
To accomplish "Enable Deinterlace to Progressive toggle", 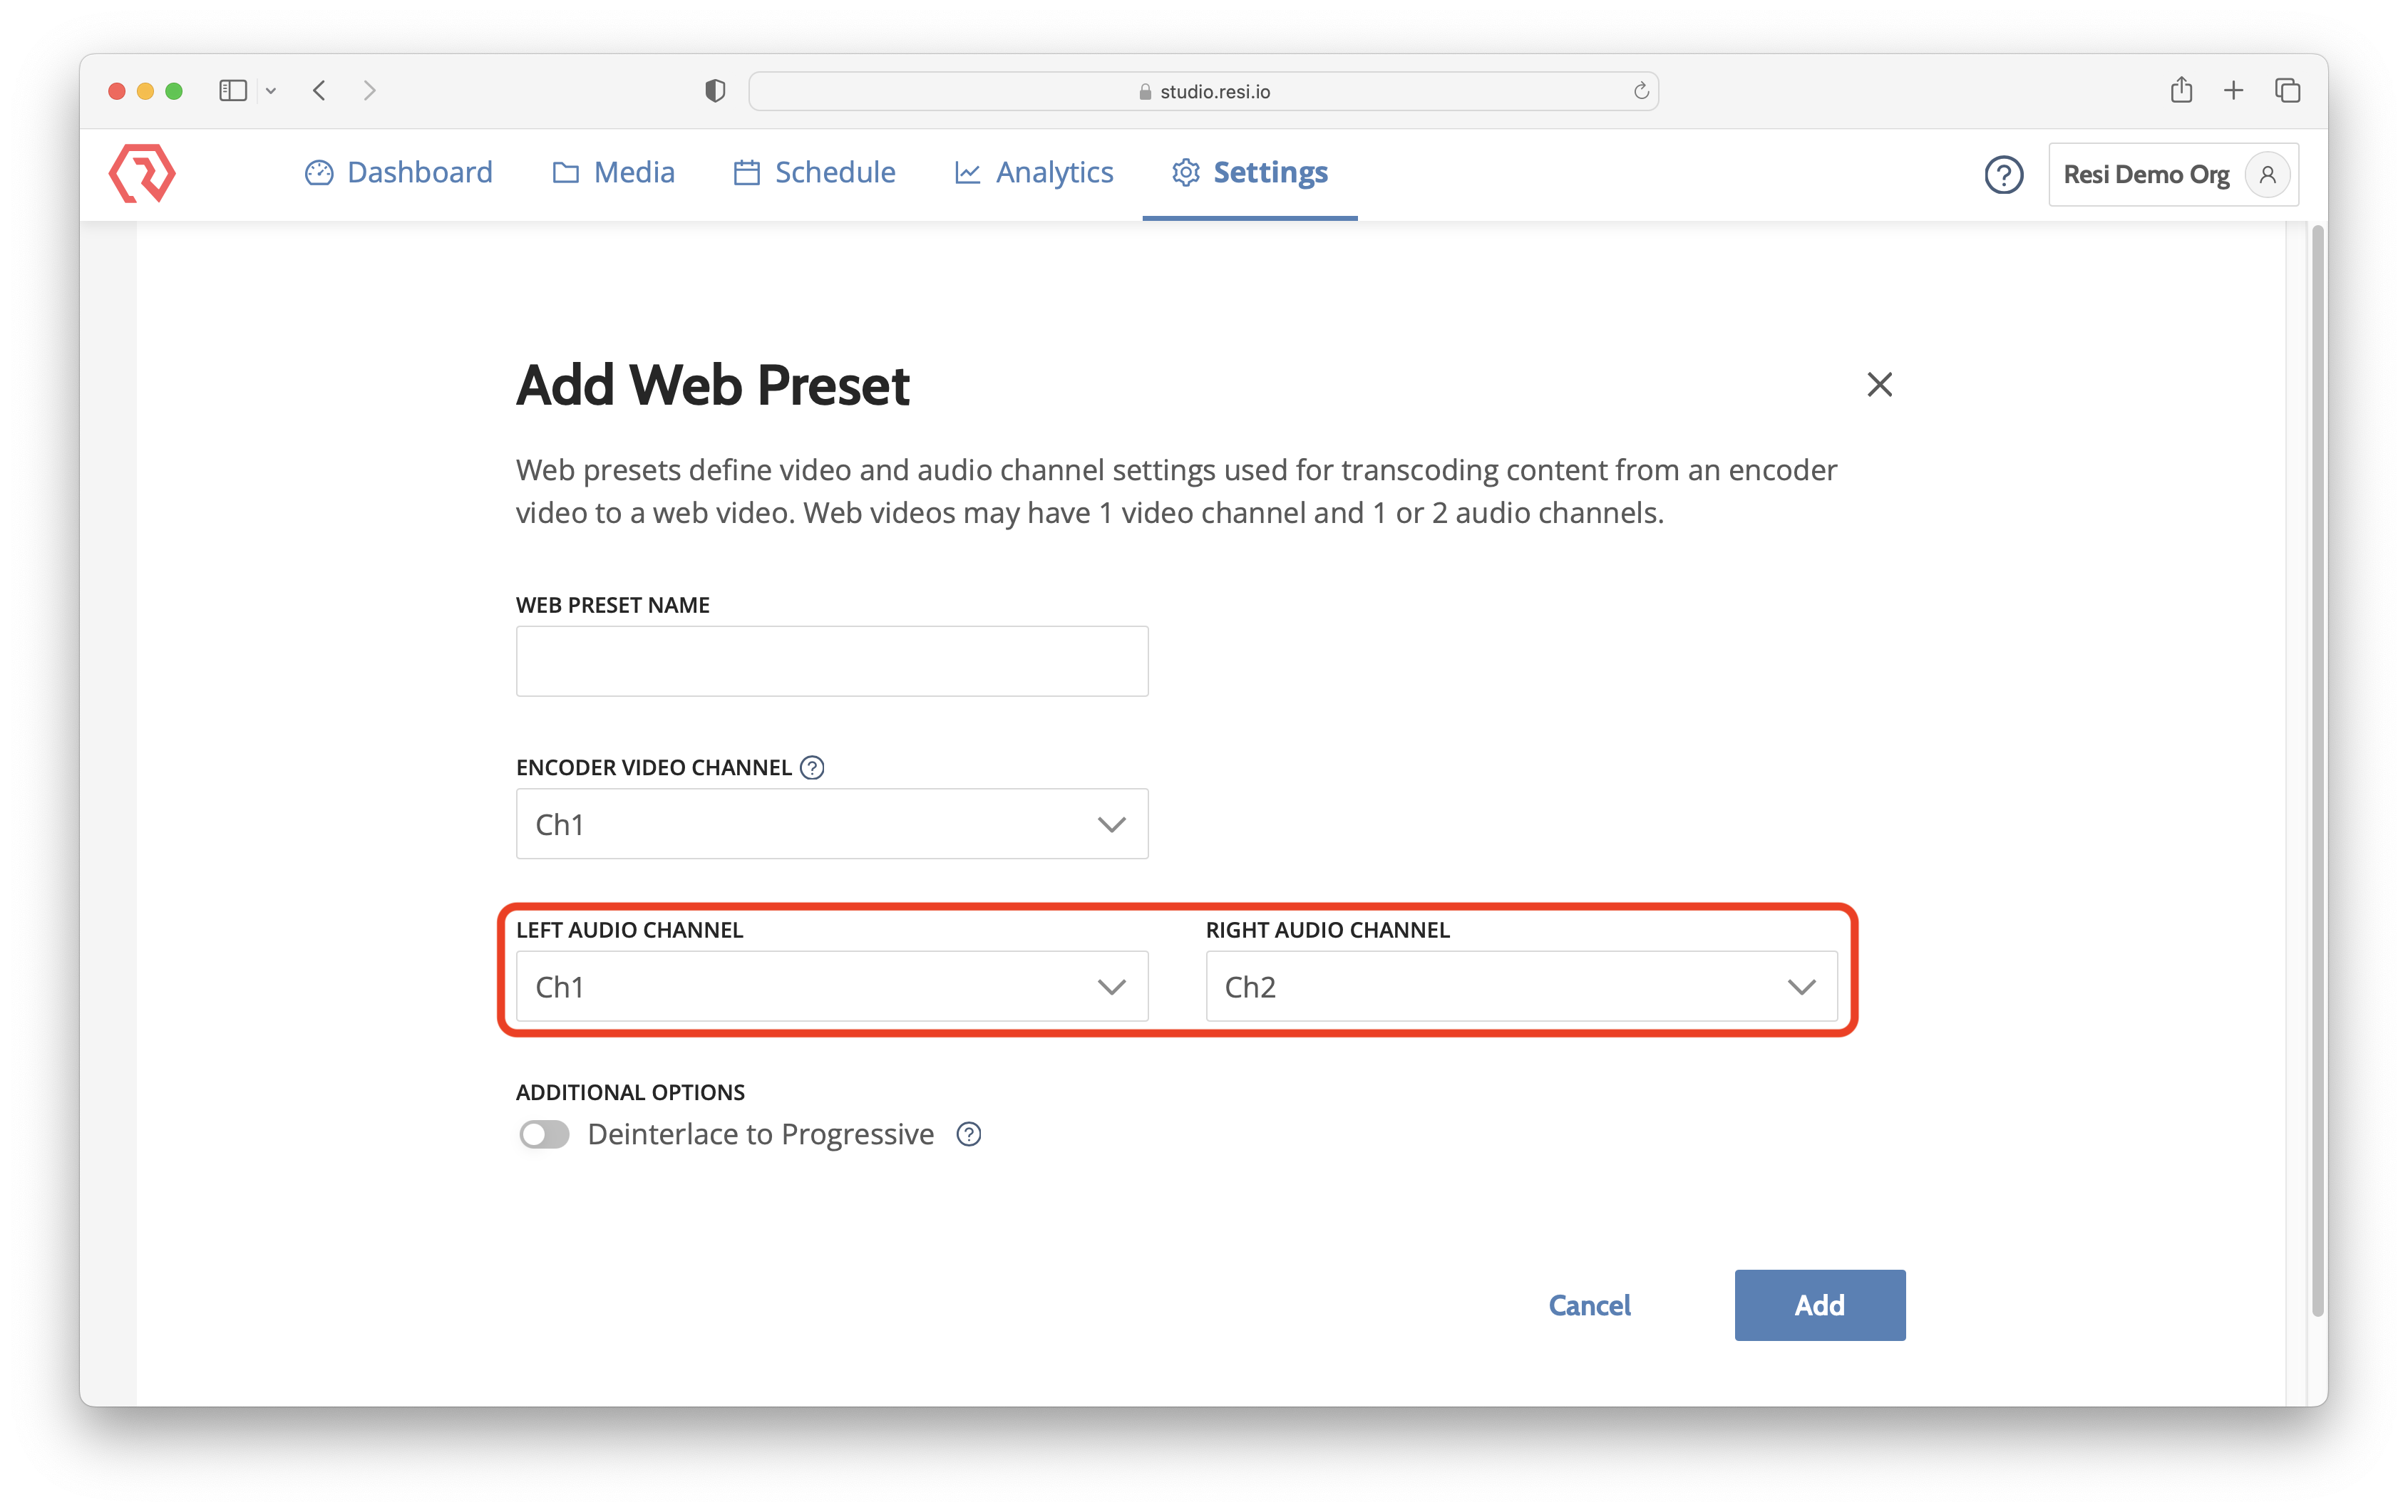I will click(544, 1134).
